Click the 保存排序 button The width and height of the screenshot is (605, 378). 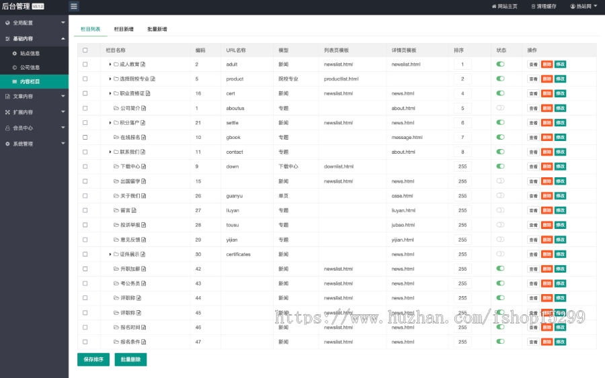(x=93, y=359)
